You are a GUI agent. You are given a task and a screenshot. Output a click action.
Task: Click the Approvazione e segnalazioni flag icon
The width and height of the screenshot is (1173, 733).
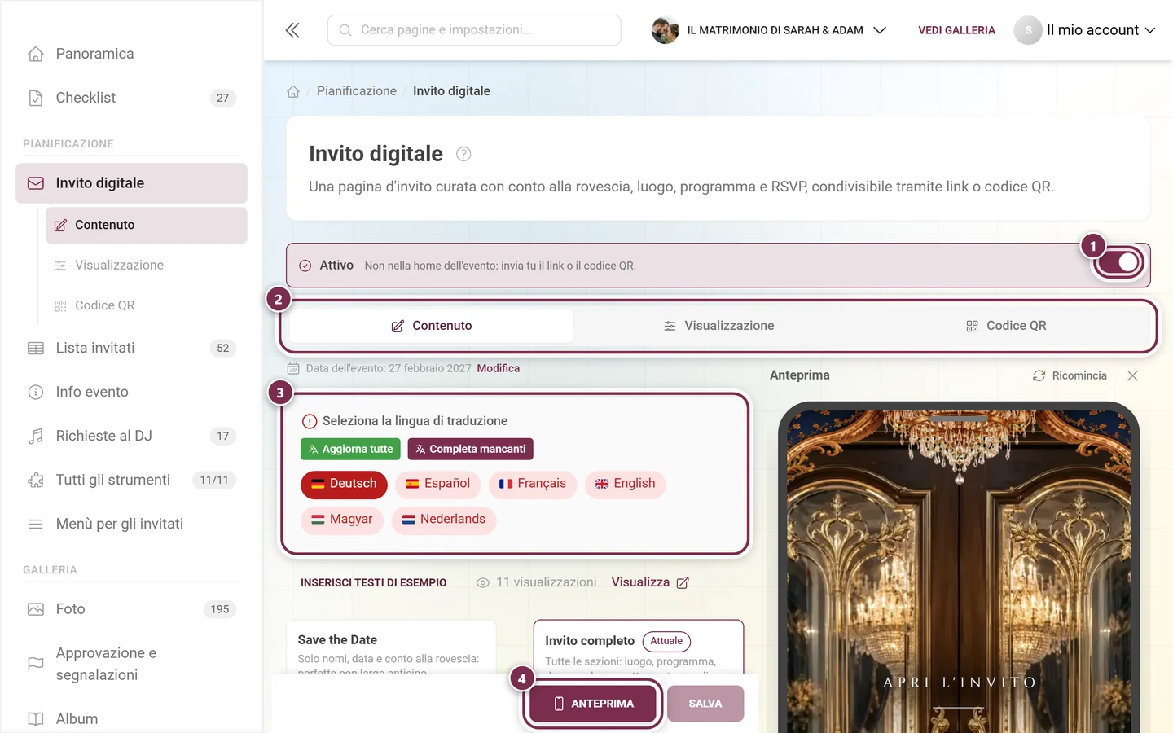coord(36,664)
